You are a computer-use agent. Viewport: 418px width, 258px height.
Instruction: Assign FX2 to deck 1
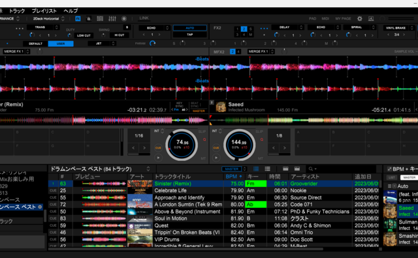click(237, 29)
